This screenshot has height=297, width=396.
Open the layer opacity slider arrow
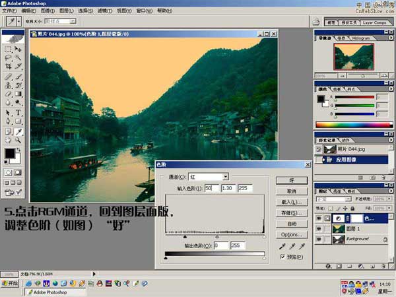[x=389, y=199]
